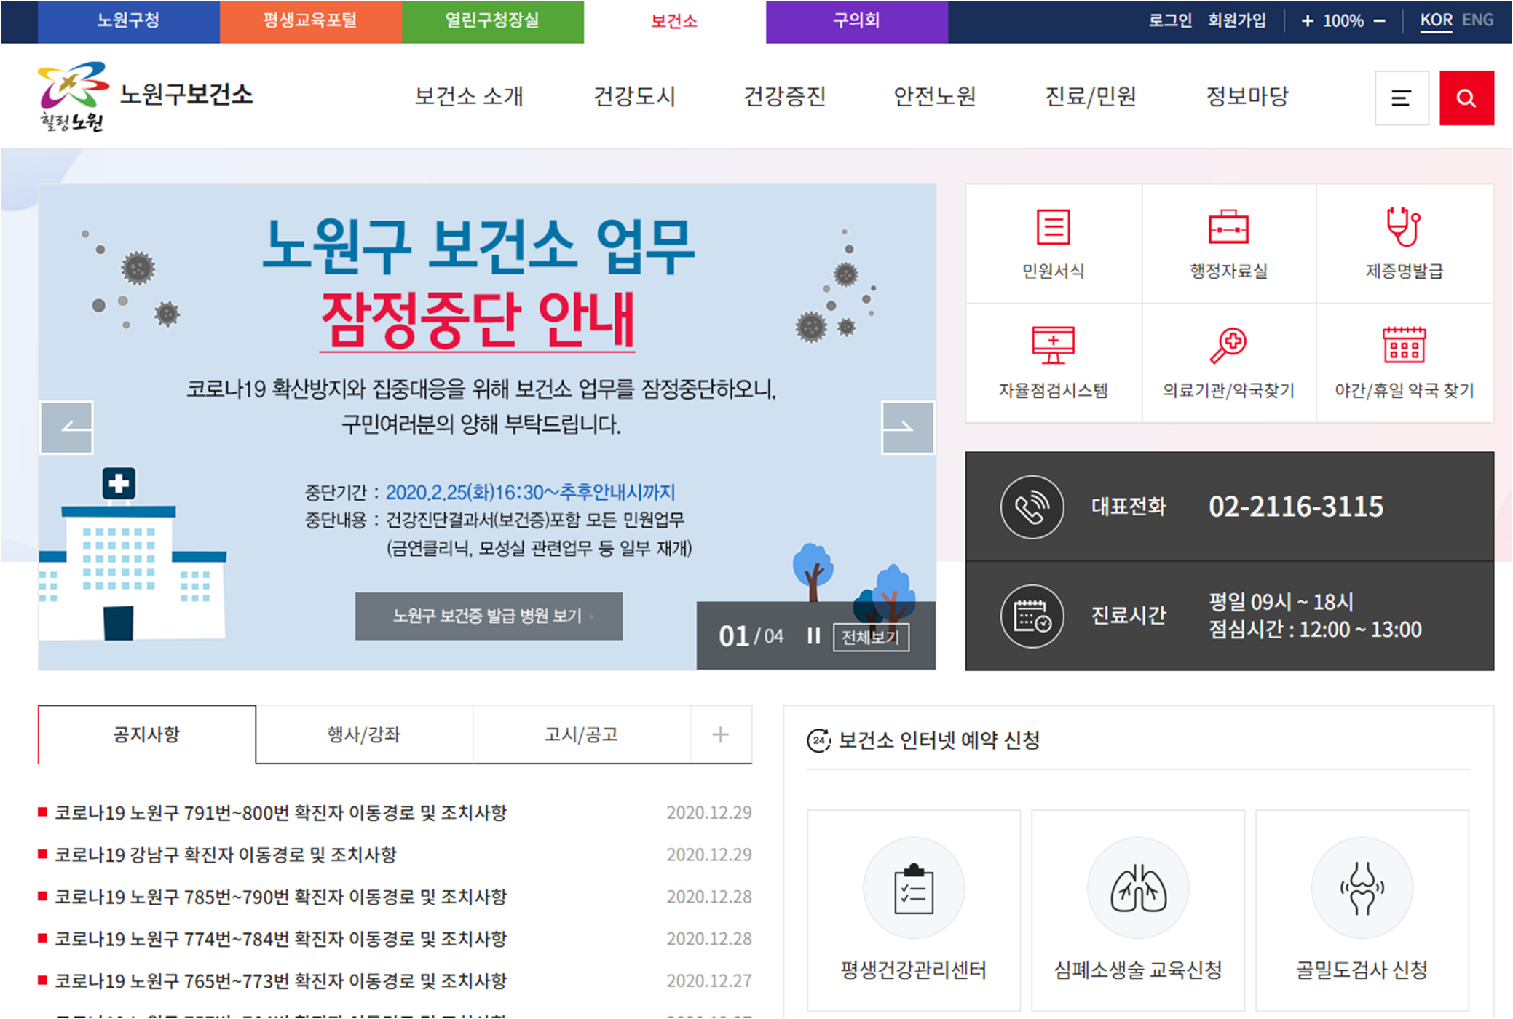1513x1019 pixels.
Task: Open the 야간/휴일 약국 찾기 calendar icon
Action: (x=1404, y=345)
